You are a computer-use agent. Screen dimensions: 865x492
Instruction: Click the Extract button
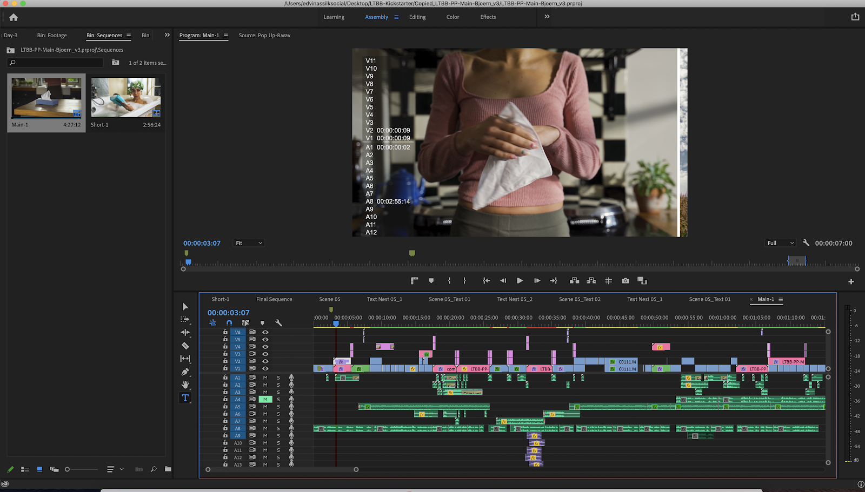591,281
